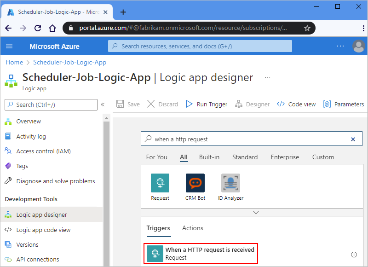Close the Scheduler-Job-Logic-App browser tab
Screen dimensions: 368x267
[x=105, y=12]
